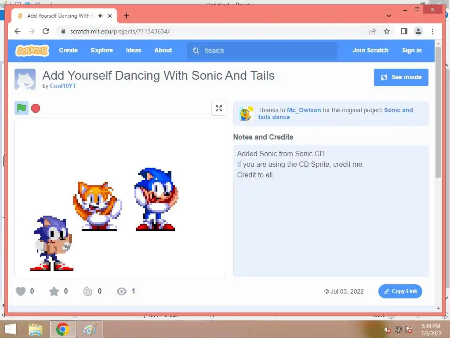Reload the page
The image size is (450, 338).
tap(46, 31)
